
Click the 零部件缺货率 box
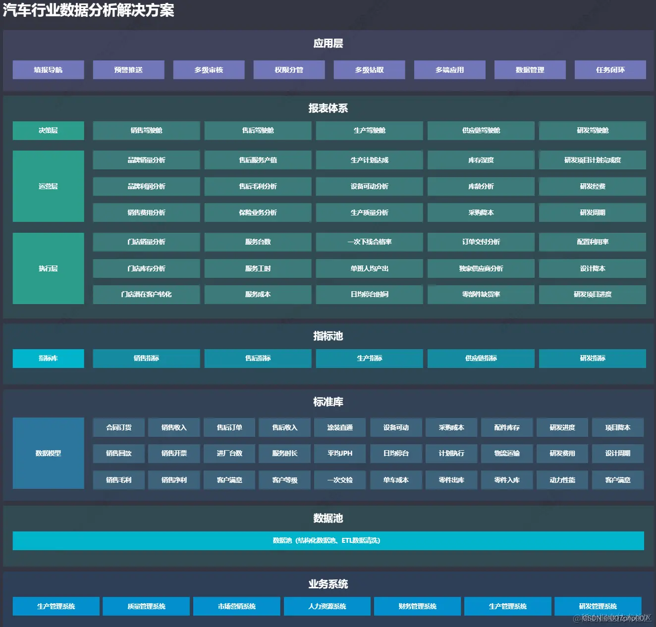[x=481, y=294]
